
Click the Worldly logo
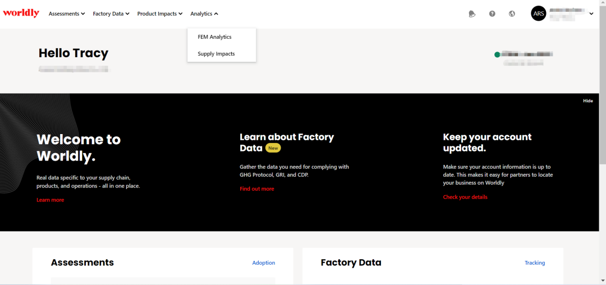pos(21,13)
